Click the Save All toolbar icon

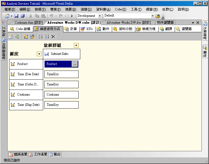tap(23, 16)
